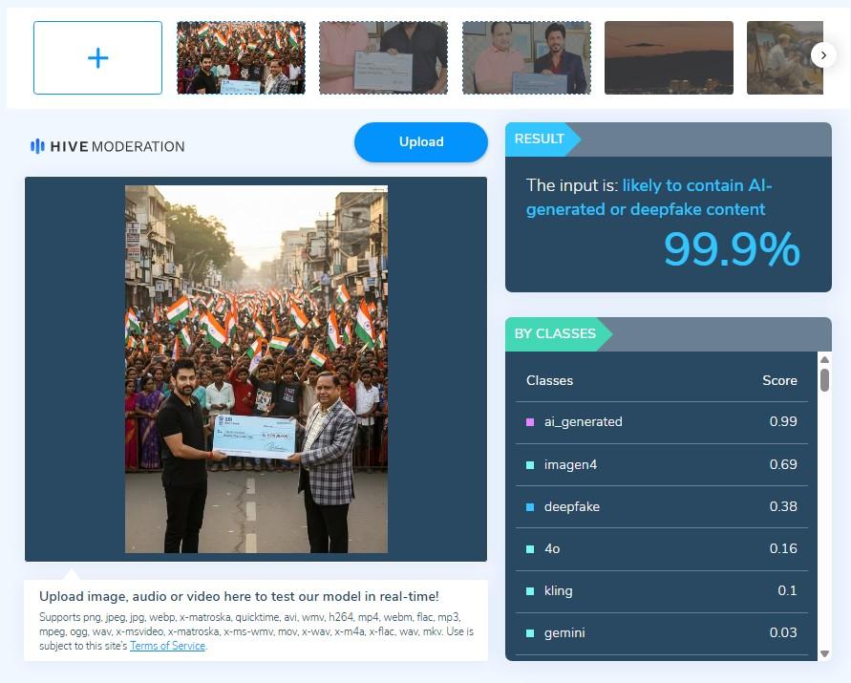The image size is (851, 683).
Task: Select the two men in office thumbnail
Action: [x=526, y=57]
